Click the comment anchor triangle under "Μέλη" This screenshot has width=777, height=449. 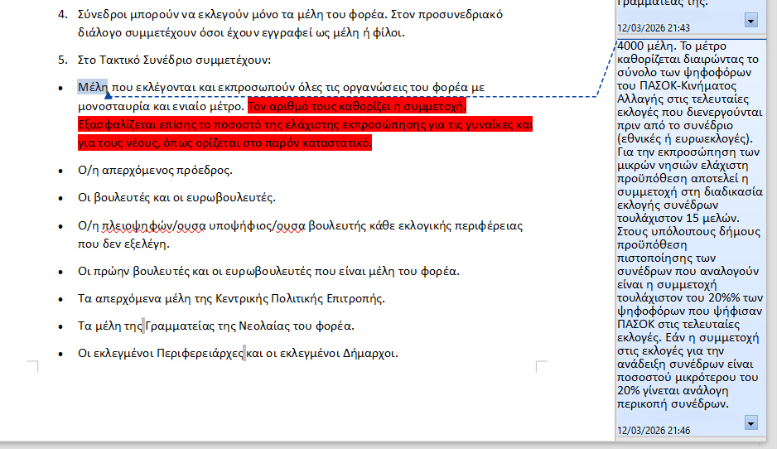[109, 96]
